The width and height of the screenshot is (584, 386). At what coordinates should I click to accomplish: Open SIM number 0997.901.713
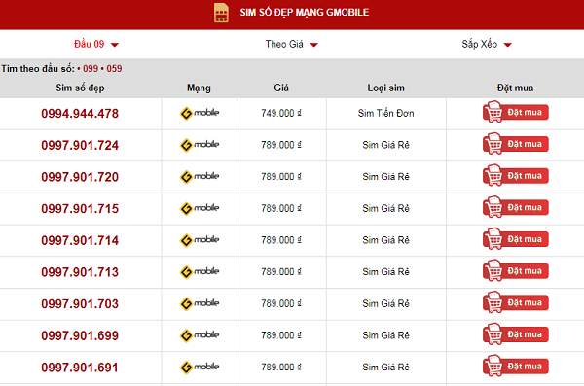80,272
